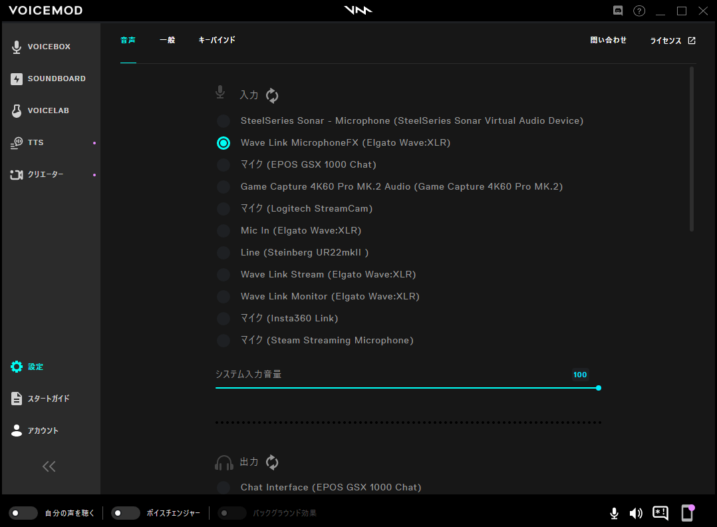Switch to キーバインド tab
717x527 pixels.
(x=217, y=40)
